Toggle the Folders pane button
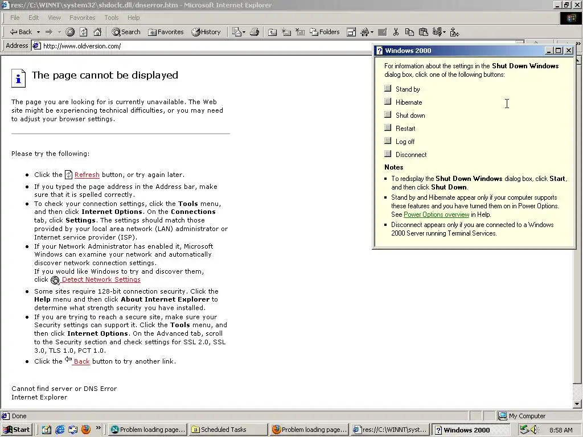The height and width of the screenshot is (437, 583). (x=325, y=32)
